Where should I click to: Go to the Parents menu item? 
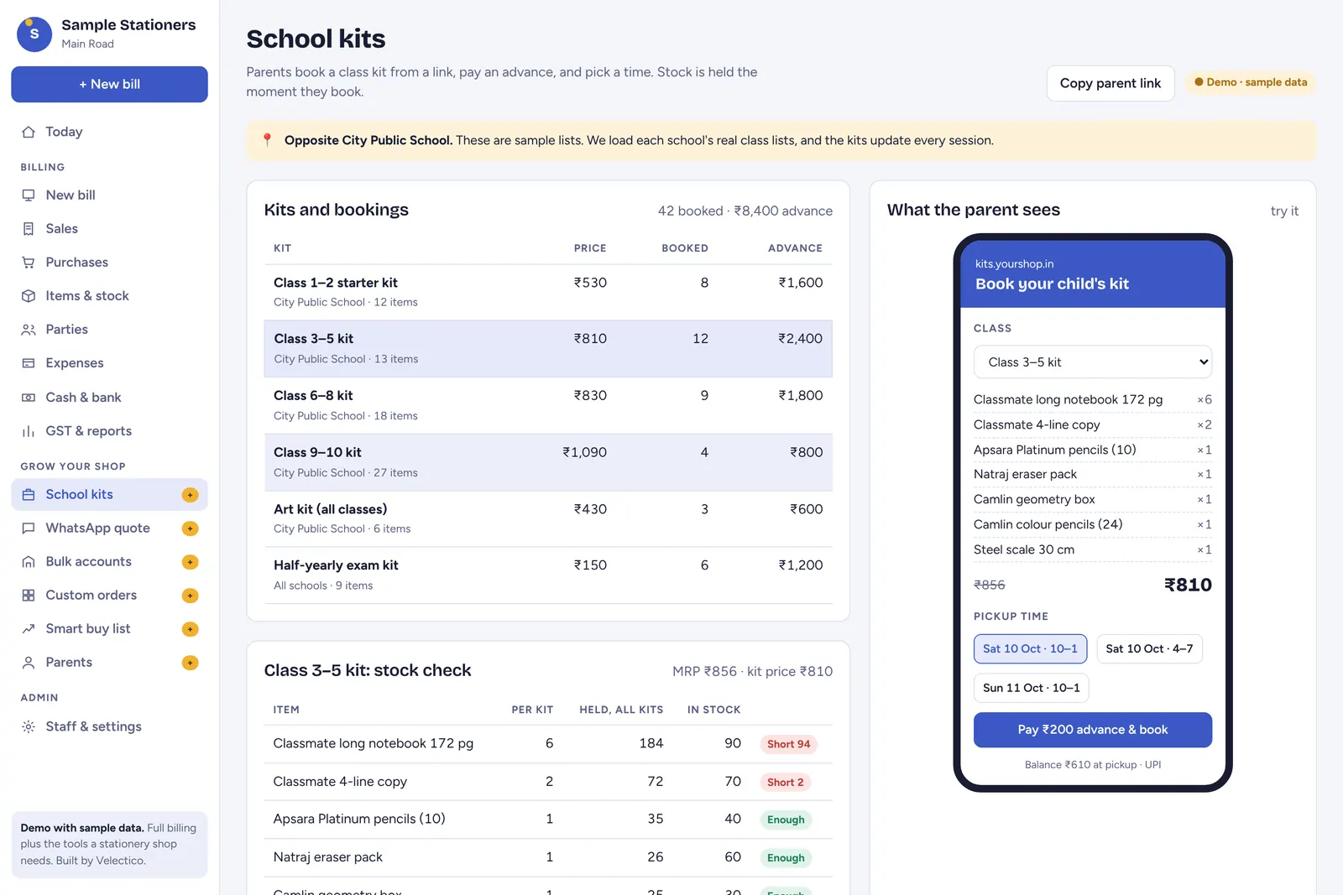click(109, 663)
